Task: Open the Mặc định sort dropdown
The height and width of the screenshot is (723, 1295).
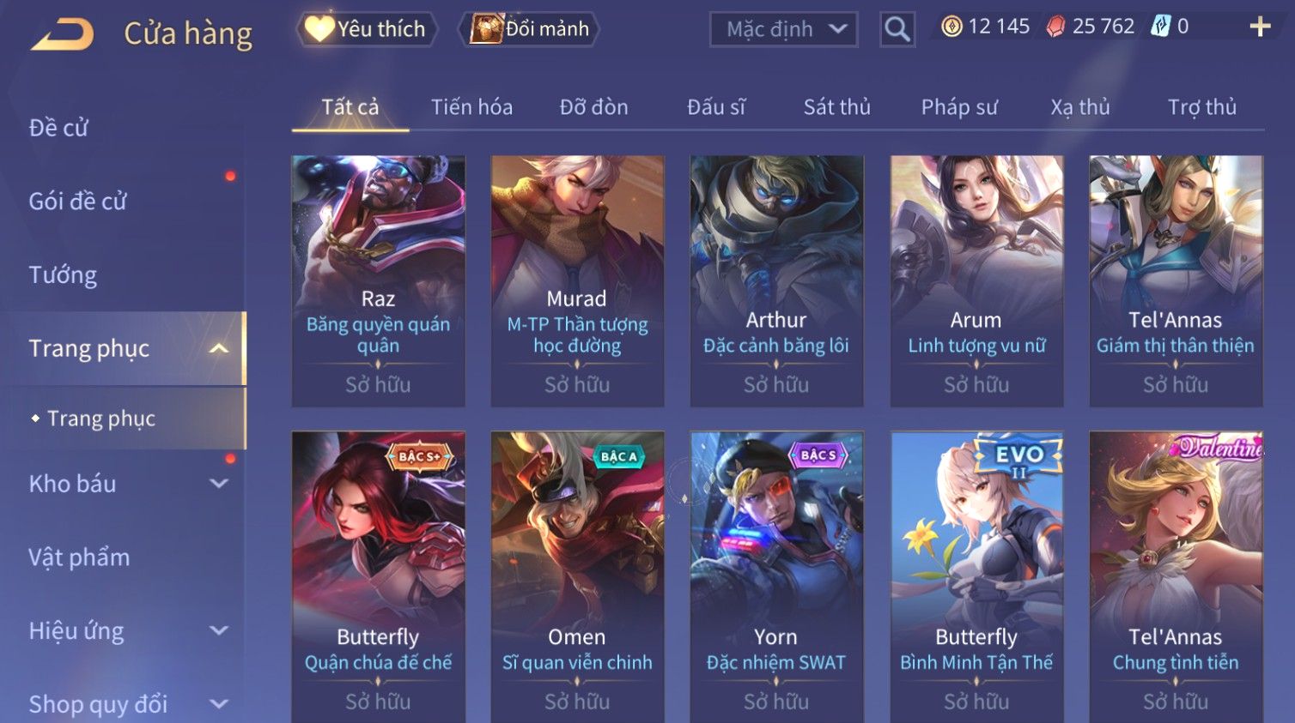Action: 784,29
